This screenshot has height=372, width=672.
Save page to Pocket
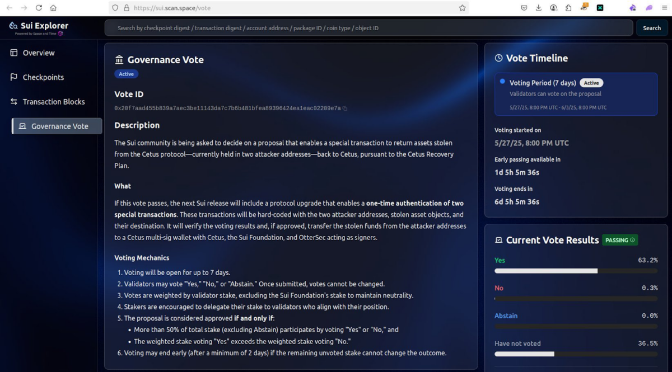[524, 8]
